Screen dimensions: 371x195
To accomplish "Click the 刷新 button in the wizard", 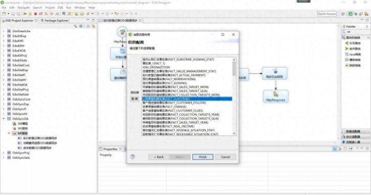I will (x=135, y=99).
